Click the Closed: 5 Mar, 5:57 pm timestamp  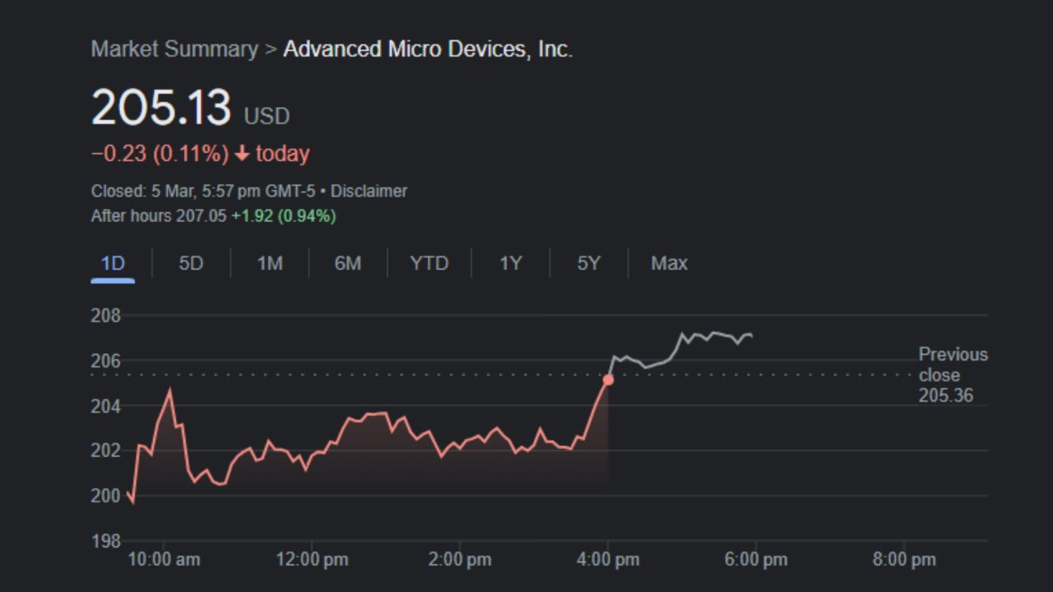tap(203, 191)
